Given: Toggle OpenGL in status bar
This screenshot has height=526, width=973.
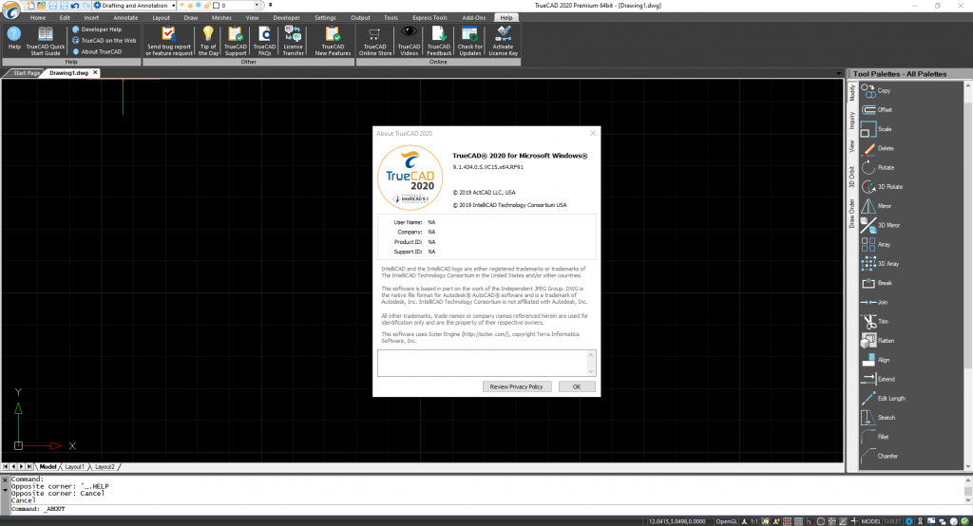Looking at the screenshot, I should tap(726, 521).
